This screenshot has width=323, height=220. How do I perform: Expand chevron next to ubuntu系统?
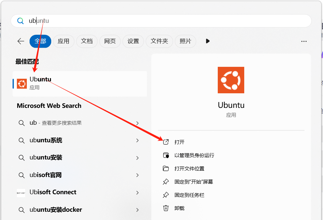(x=137, y=141)
